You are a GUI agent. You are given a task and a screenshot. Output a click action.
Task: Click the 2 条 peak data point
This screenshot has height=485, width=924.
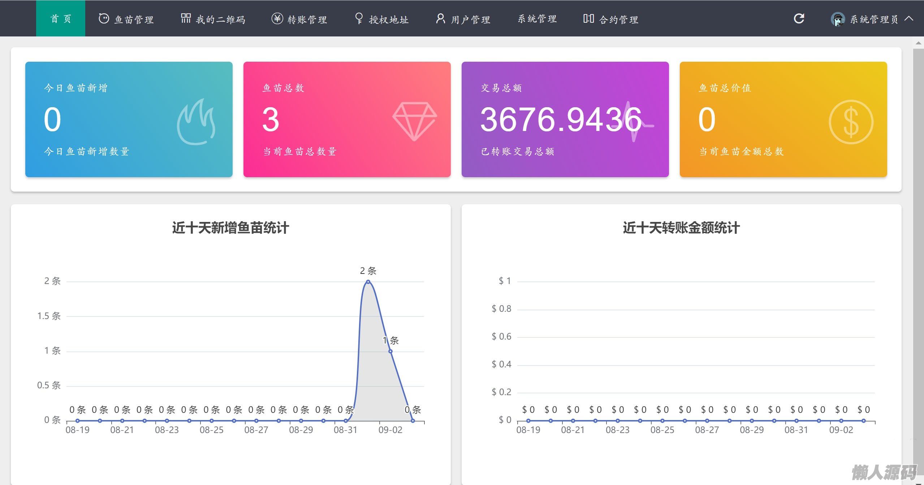[368, 282]
